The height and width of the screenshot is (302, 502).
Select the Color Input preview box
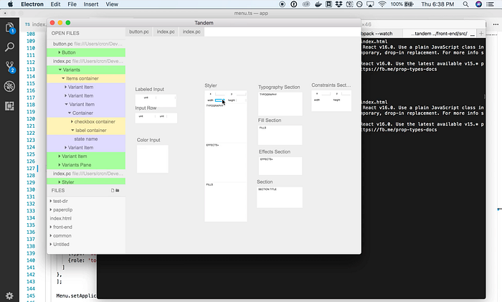(153, 159)
